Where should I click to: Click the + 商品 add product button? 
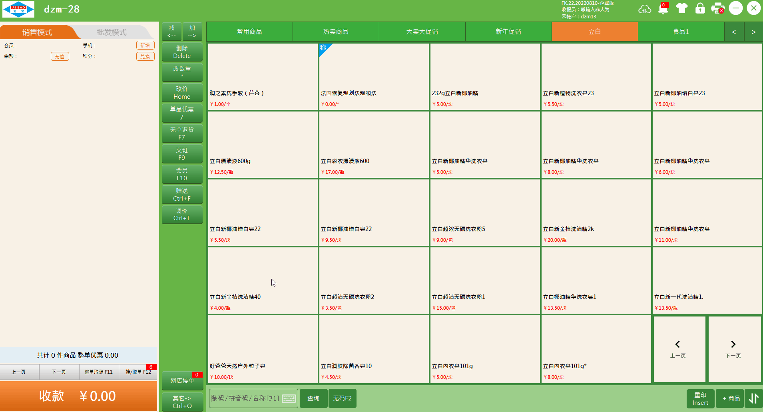730,398
